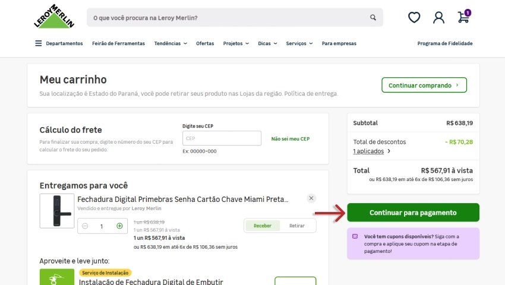Open the Política de entrega link

[x=311, y=94]
